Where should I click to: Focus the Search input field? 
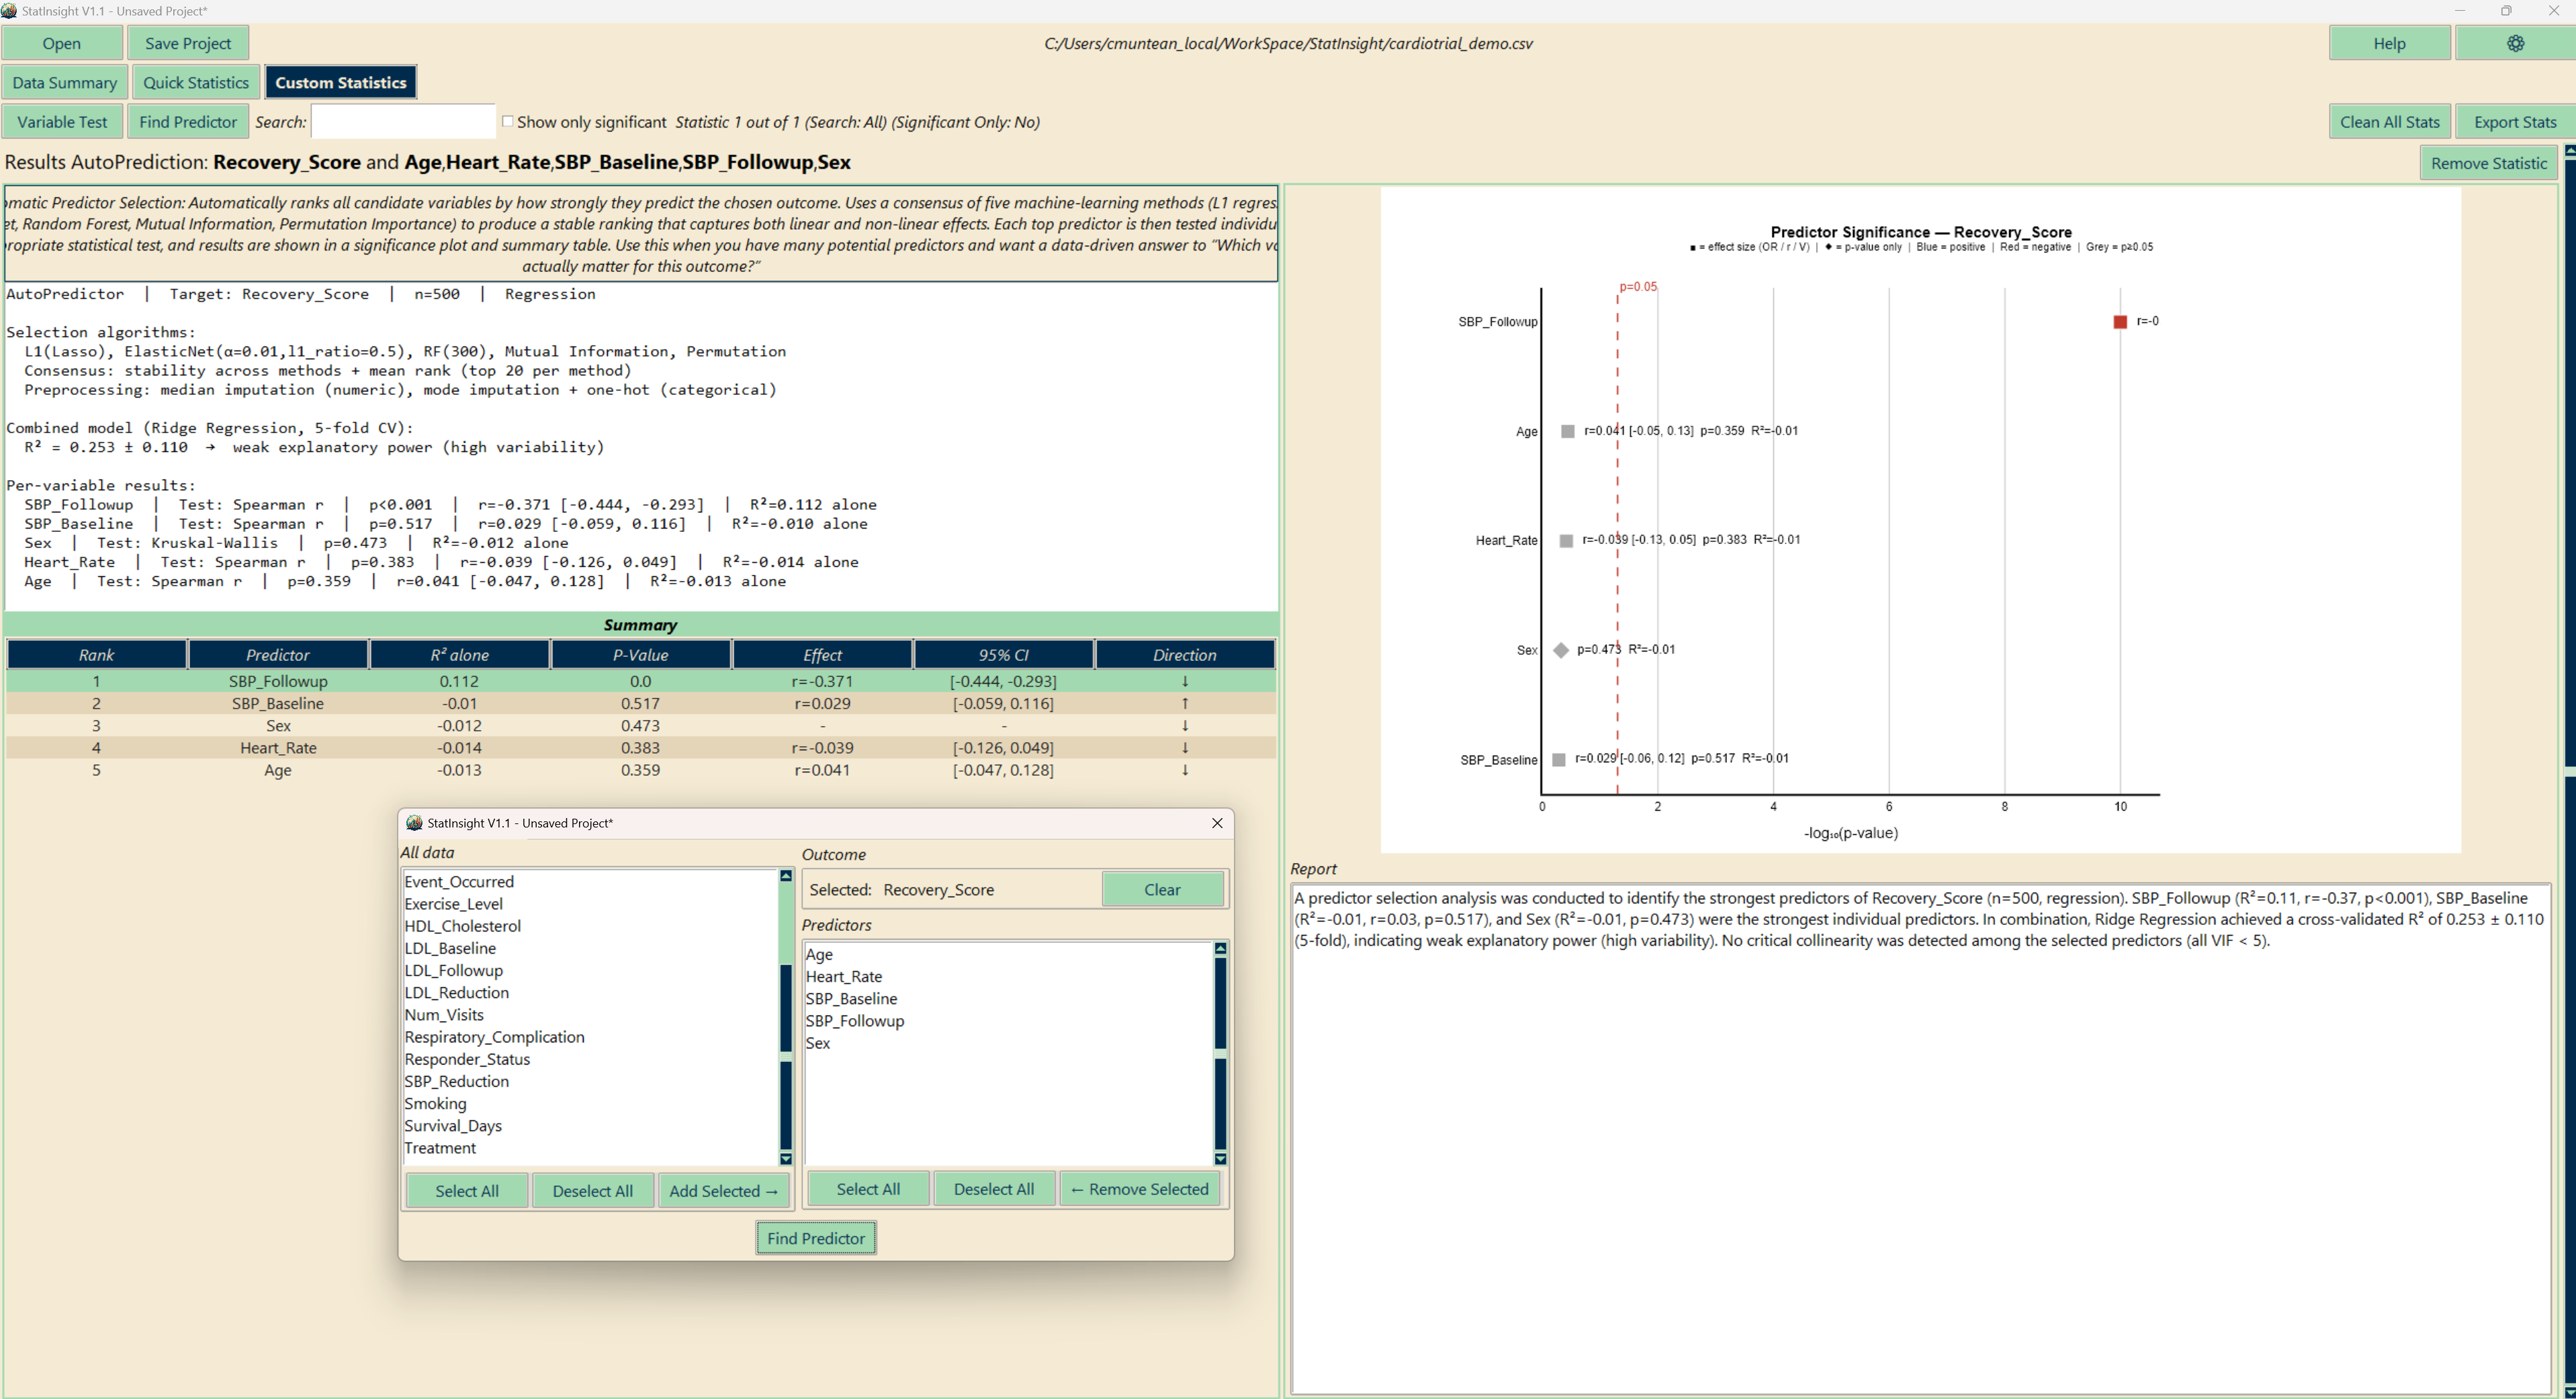[x=403, y=121]
